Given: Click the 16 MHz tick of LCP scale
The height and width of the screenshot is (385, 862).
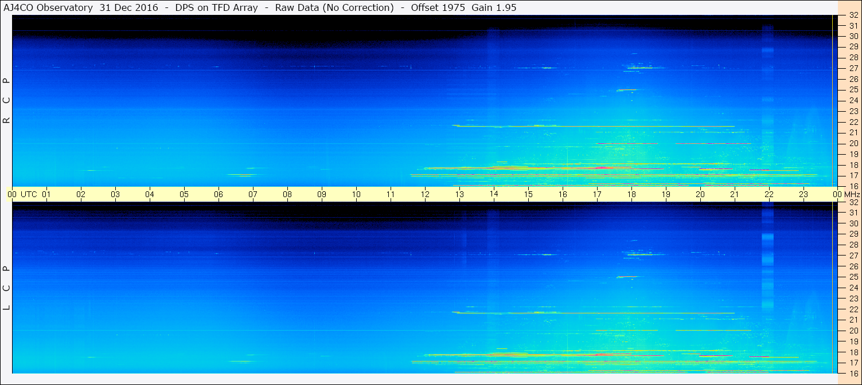Looking at the screenshot, I should pyautogui.click(x=853, y=373).
